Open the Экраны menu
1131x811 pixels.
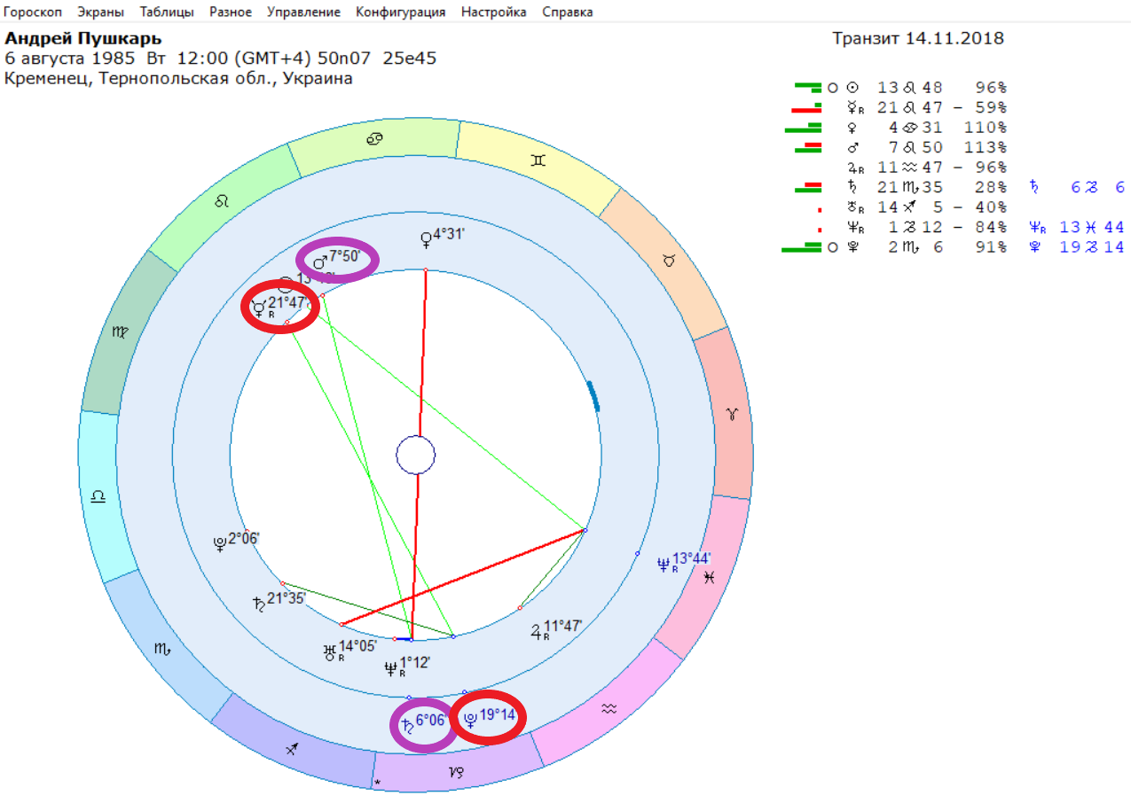click(100, 12)
